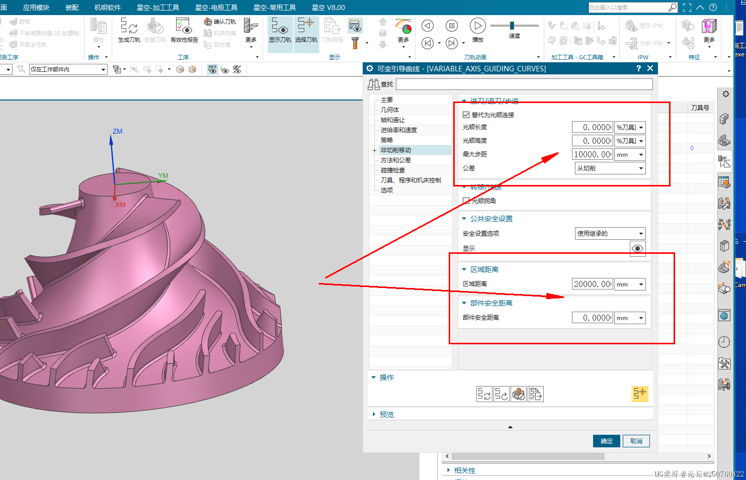This screenshot has width=746, height=480.
Task: Open the settings gear in the right sidebar
Action: tap(725, 94)
